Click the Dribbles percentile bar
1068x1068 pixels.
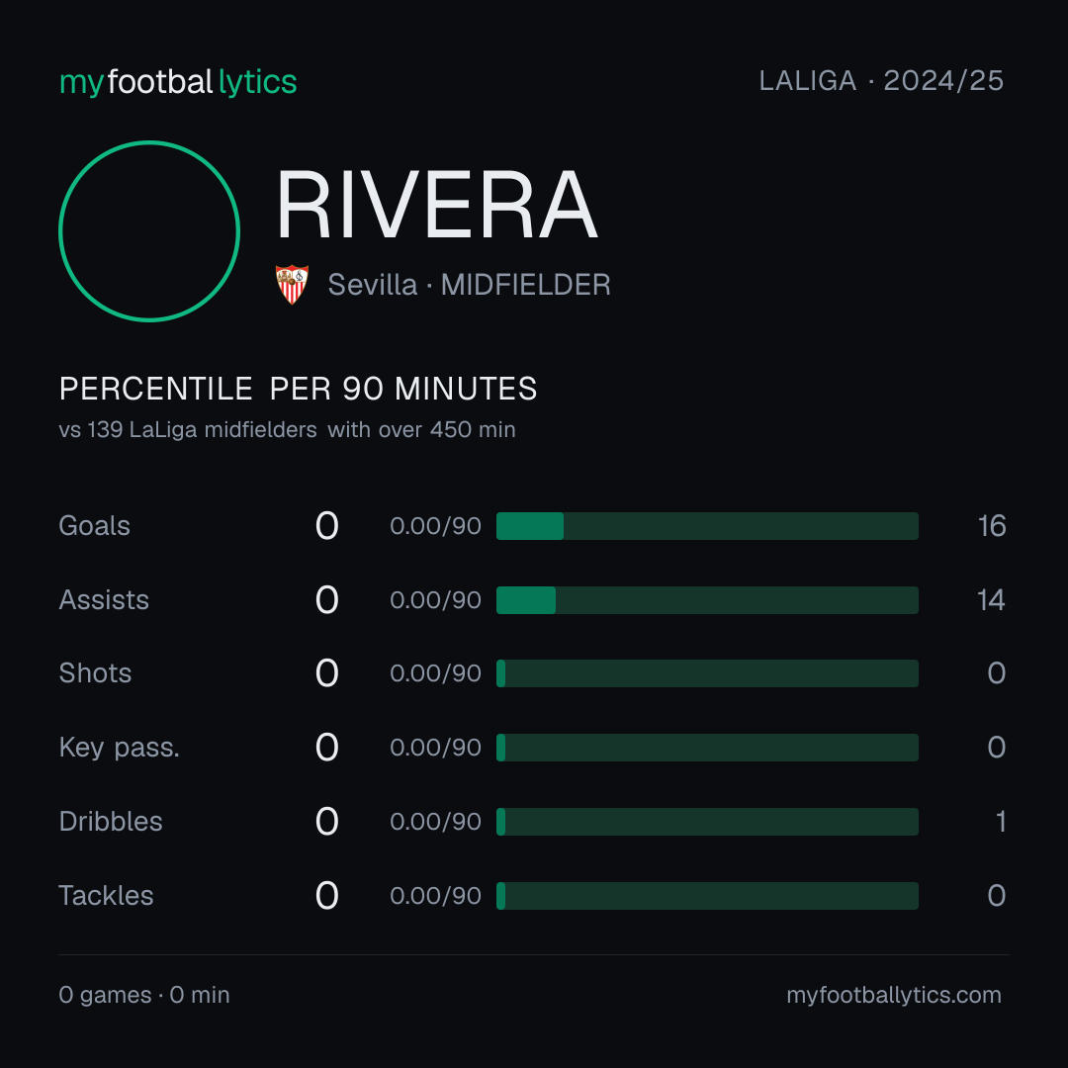pyautogui.click(x=707, y=822)
